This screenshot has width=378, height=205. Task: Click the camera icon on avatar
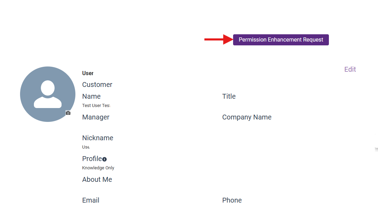point(68,113)
